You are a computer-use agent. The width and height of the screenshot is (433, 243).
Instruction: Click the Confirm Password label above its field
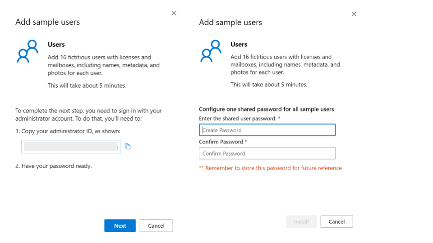[221, 142]
